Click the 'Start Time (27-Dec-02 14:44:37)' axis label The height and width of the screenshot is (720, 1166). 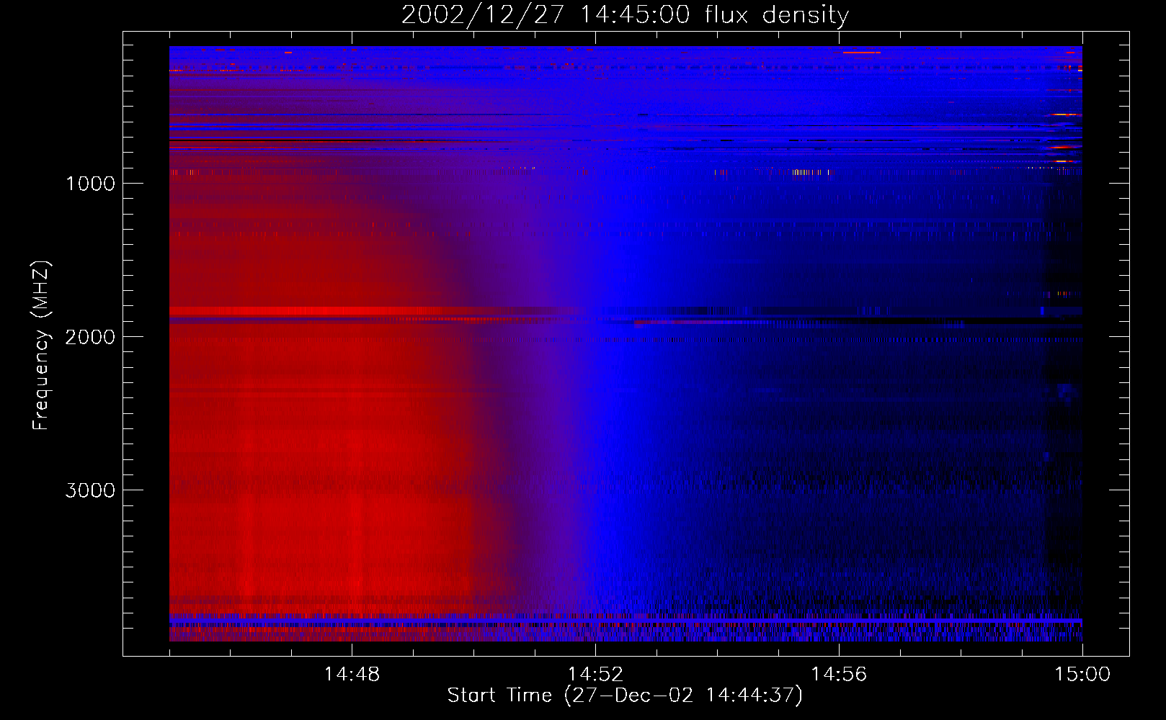[625, 696]
